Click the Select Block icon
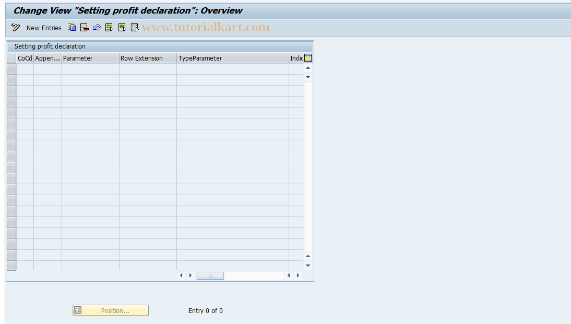The width and height of the screenshot is (571, 324). tap(122, 28)
